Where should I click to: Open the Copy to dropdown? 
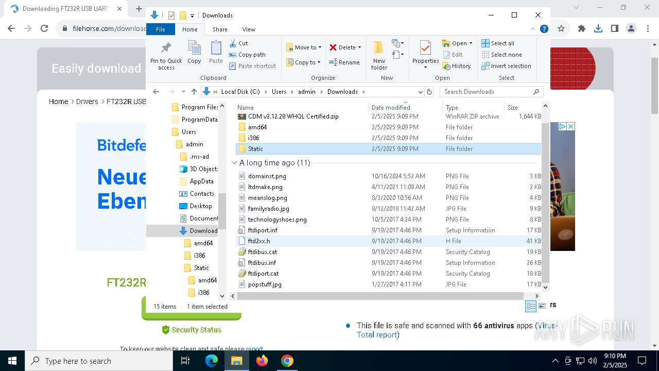tap(303, 62)
